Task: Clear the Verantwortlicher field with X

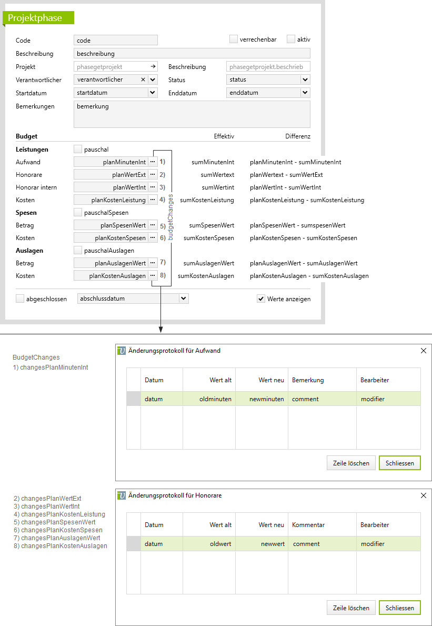Action: pyautogui.click(x=143, y=80)
